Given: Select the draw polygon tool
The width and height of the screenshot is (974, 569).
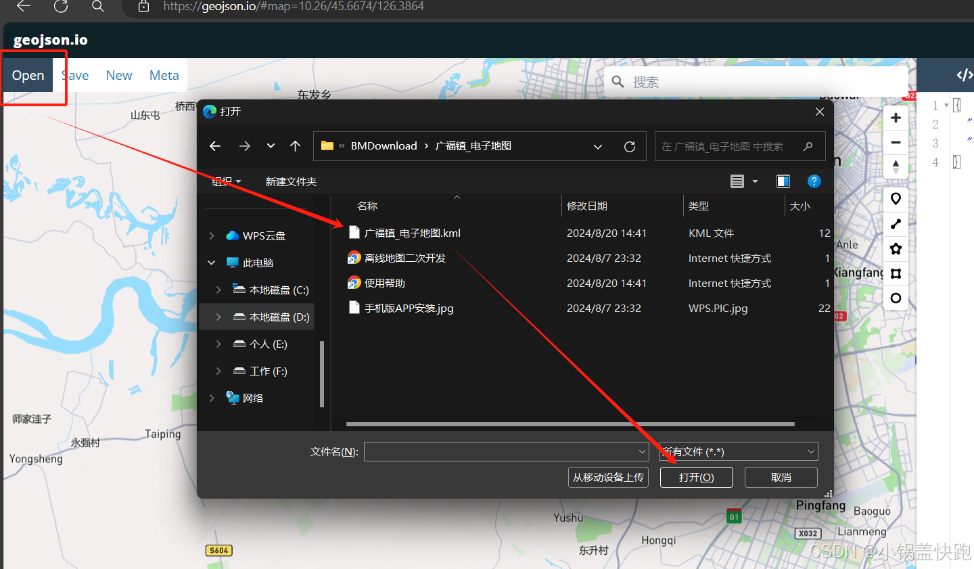Looking at the screenshot, I should point(896,248).
